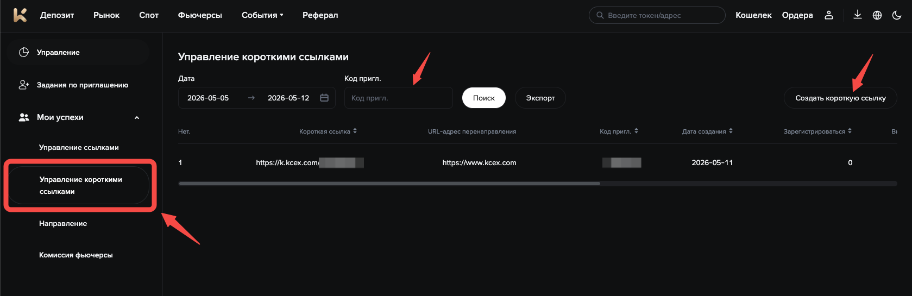Screen dimensions: 912x296
Task: Open the user profile icon
Action: pos(829,15)
